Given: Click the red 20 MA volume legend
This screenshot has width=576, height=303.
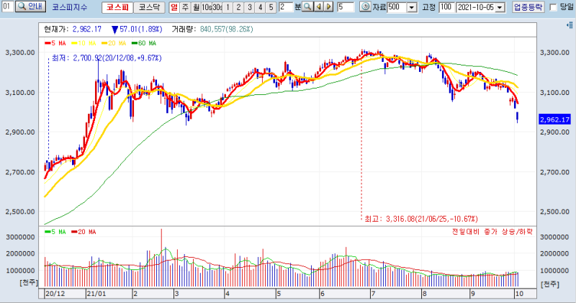Looking at the screenshot, I should [x=84, y=232].
